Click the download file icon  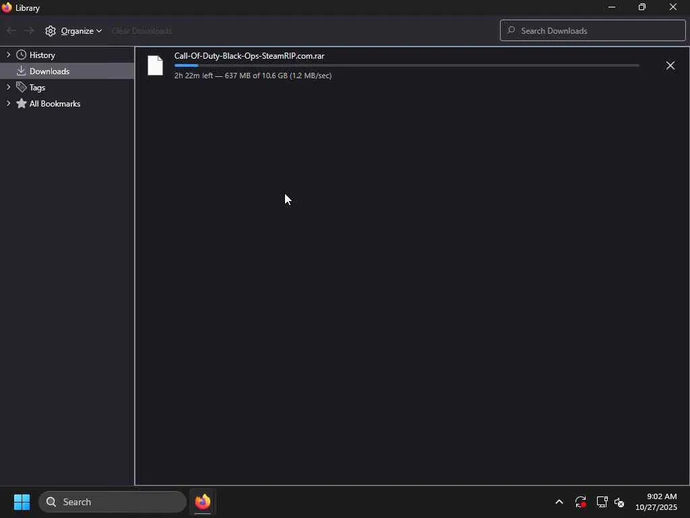coord(155,65)
